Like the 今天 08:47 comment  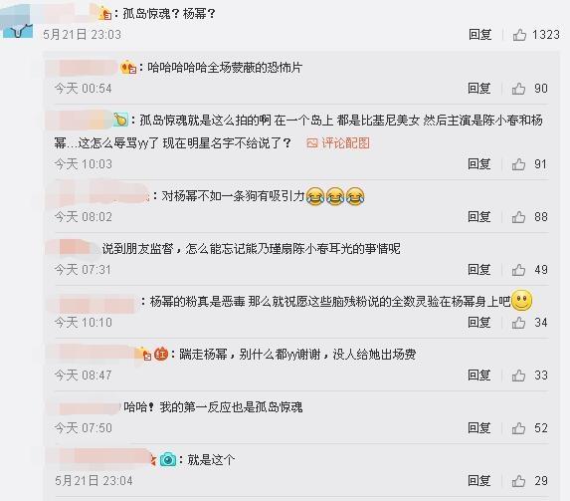(518, 376)
